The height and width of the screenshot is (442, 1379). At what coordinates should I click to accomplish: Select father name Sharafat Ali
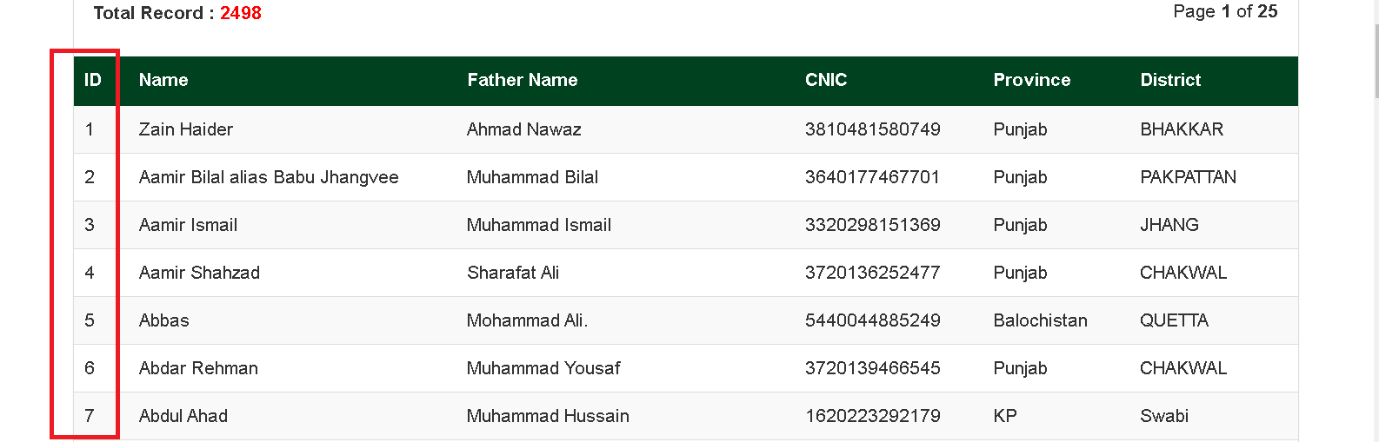pyautogui.click(x=513, y=273)
